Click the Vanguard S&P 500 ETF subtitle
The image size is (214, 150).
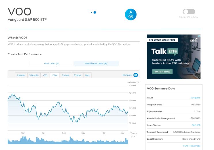pyautogui.click(x=27, y=20)
